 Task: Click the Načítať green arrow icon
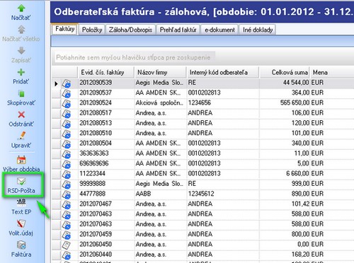pyautogui.click(x=21, y=8)
